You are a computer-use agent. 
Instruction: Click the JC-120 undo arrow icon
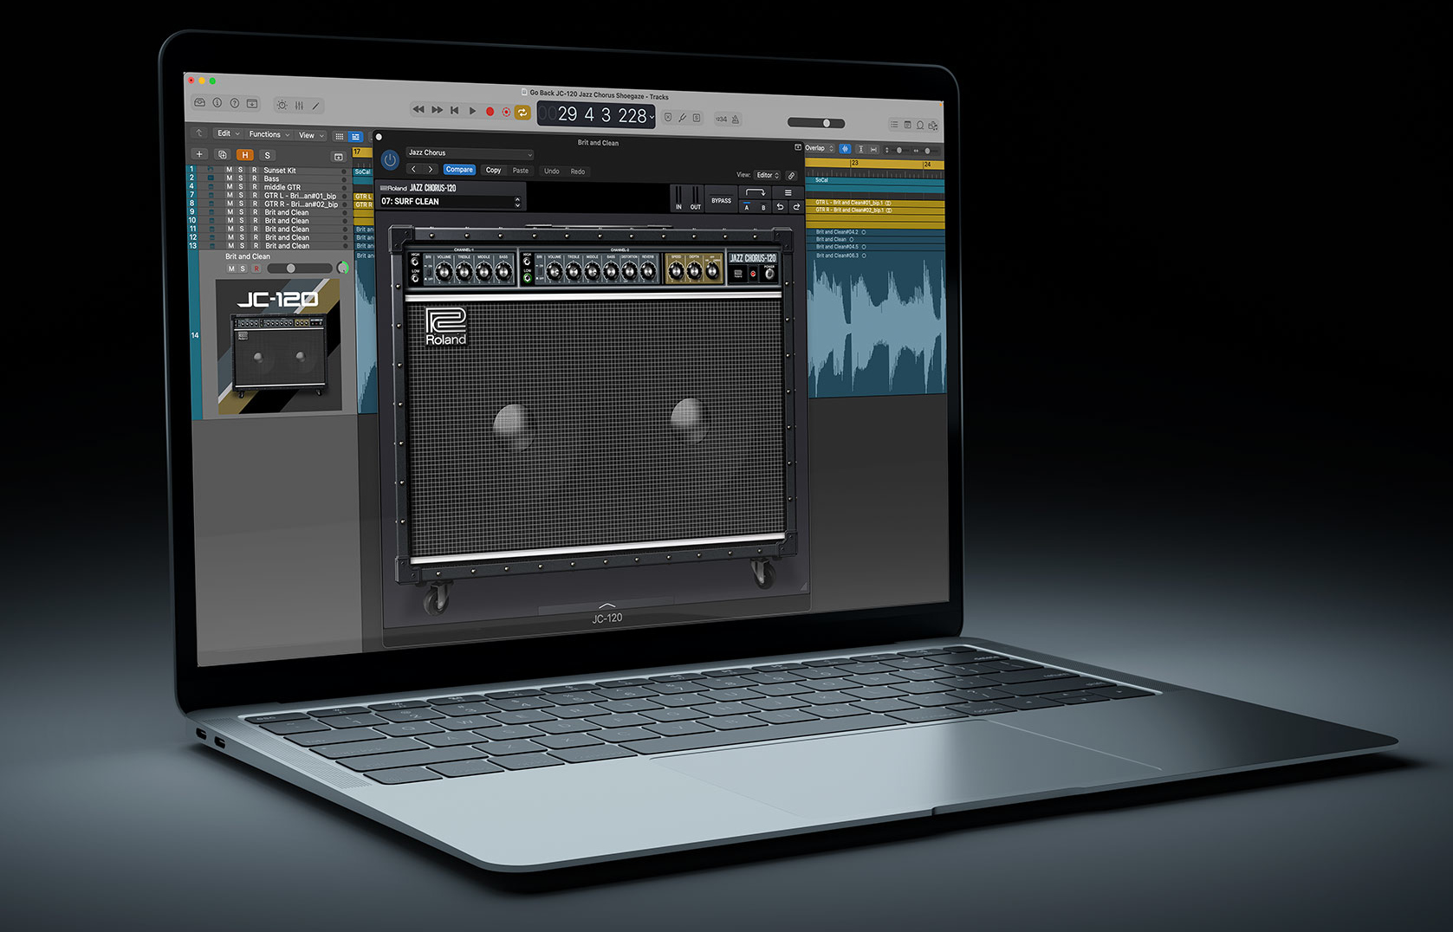tap(780, 206)
